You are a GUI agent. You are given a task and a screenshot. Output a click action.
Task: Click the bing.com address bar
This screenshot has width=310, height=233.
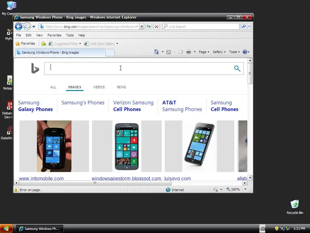click(89, 27)
